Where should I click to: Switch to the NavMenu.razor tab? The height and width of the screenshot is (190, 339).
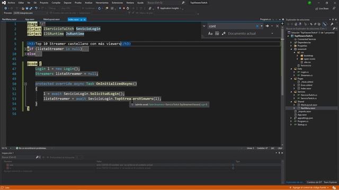[10, 20]
